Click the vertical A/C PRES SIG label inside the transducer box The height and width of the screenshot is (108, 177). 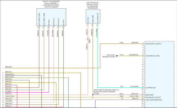[98, 18]
